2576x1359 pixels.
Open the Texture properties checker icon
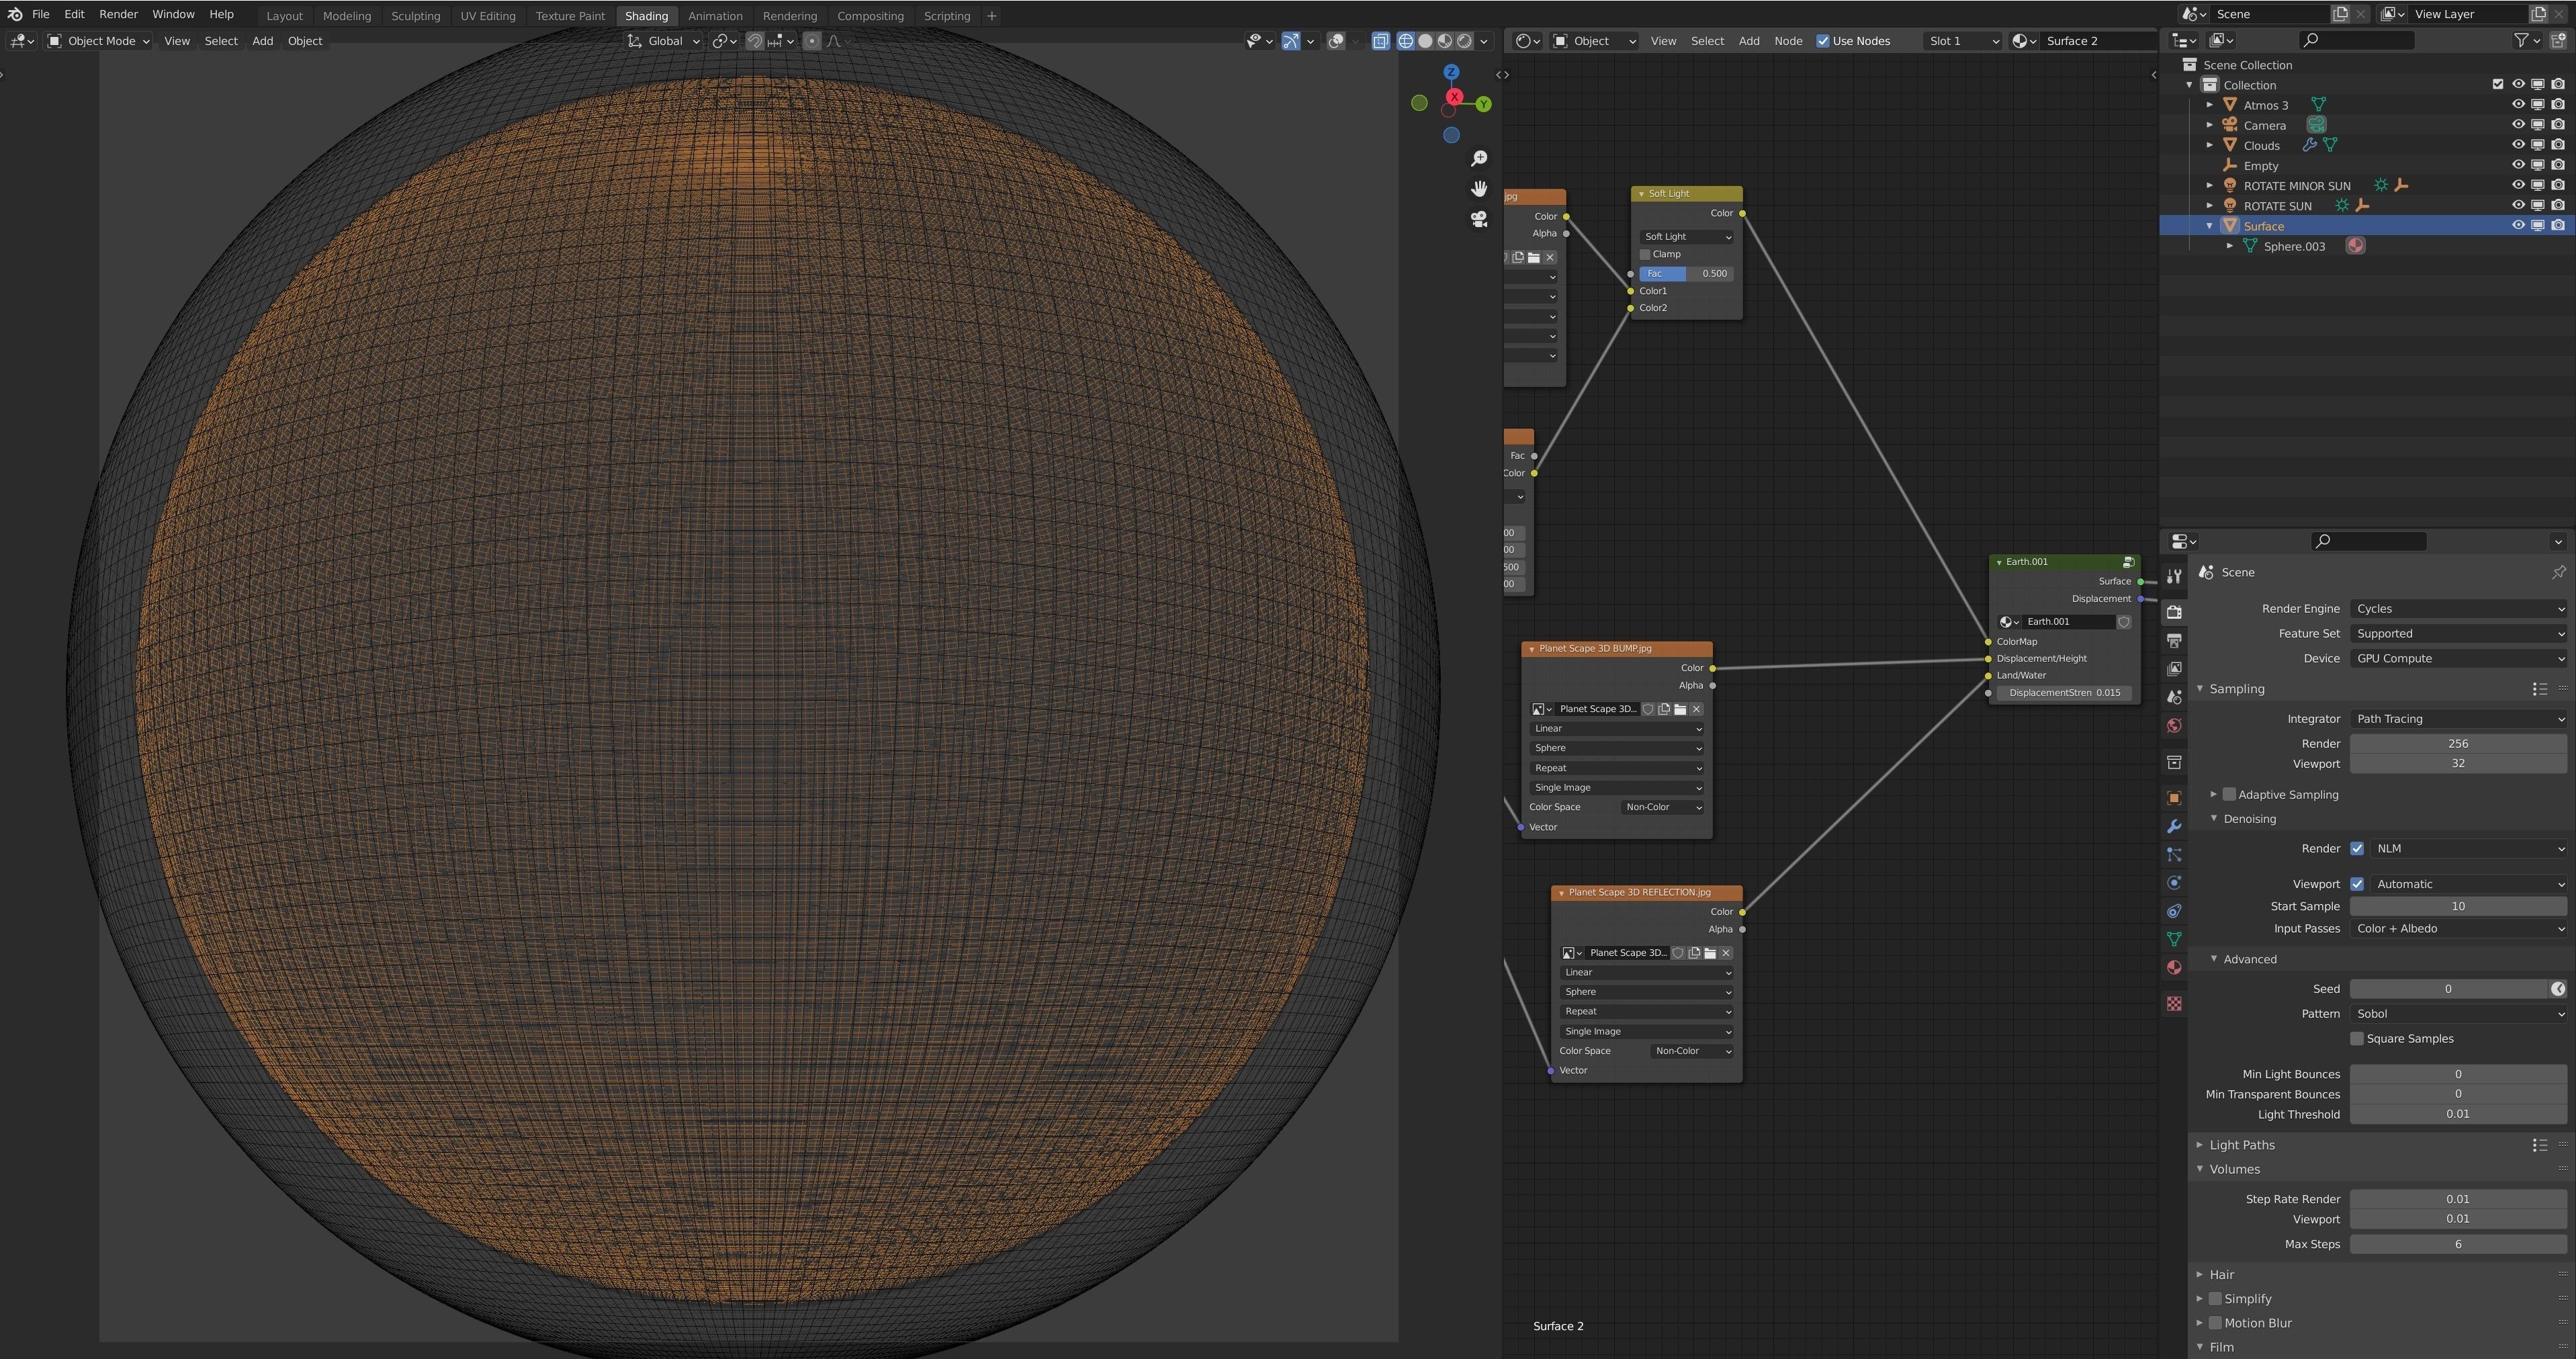click(2174, 1003)
